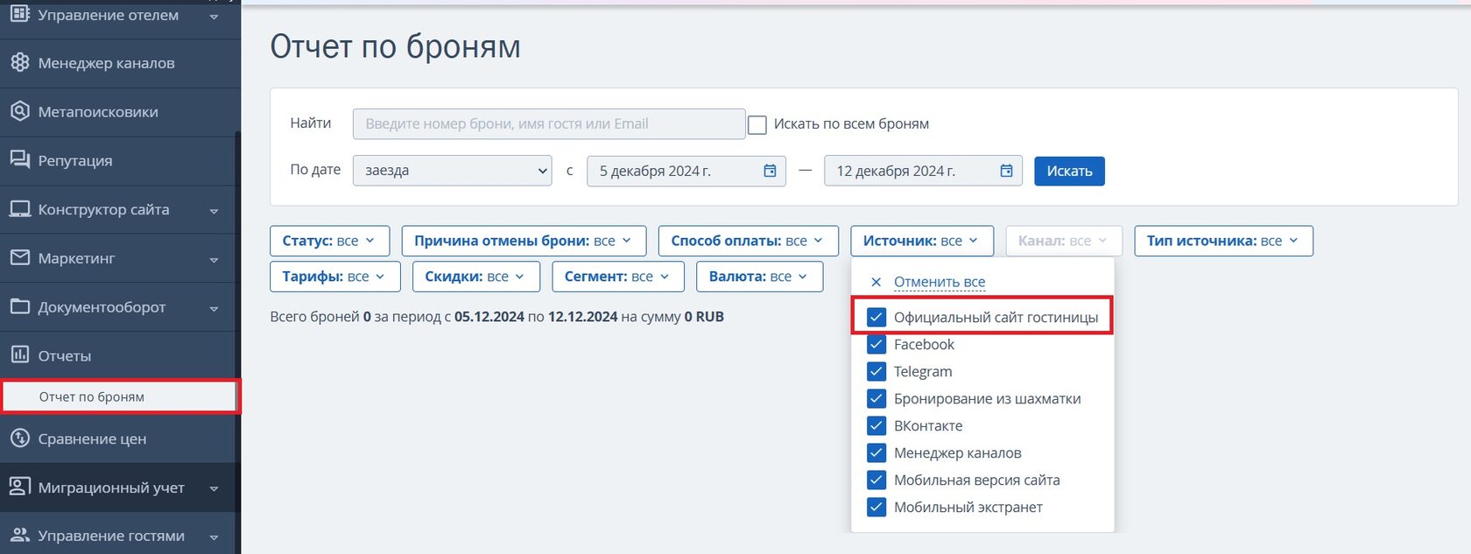Focus the booking number search field
Viewport: 1471px width, 554px height.
549,123
